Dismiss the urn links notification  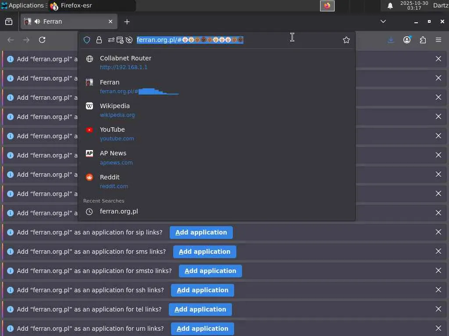[438, 328]
